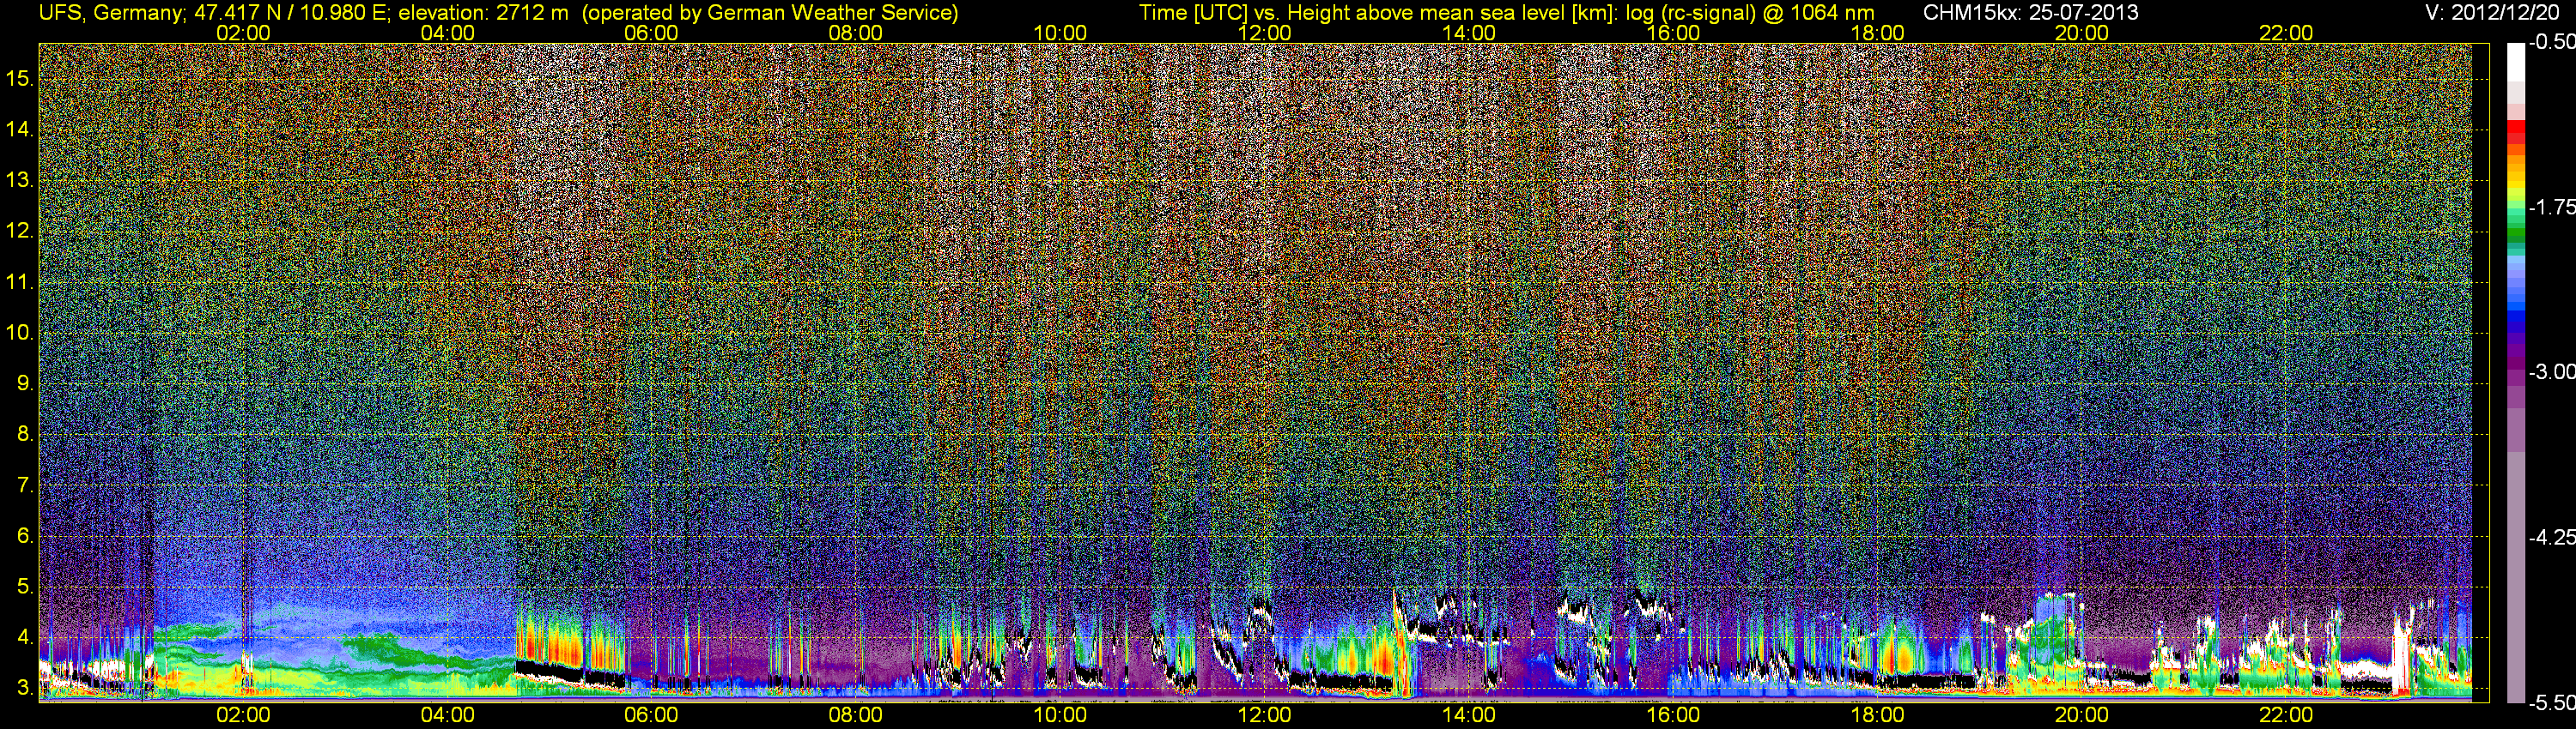Click the colorbar value '-0.50'
The height and width of the screenshot is (729, 2576).
[x=2551, y=42]
